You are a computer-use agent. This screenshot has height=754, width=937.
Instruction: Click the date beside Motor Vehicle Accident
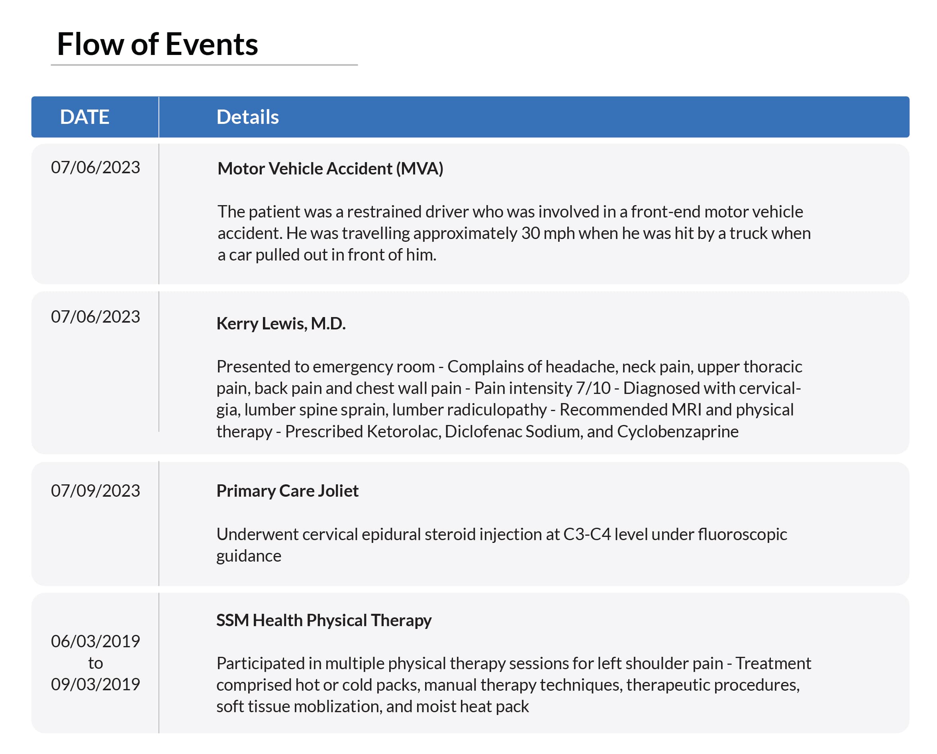click(x=95, y=168)
